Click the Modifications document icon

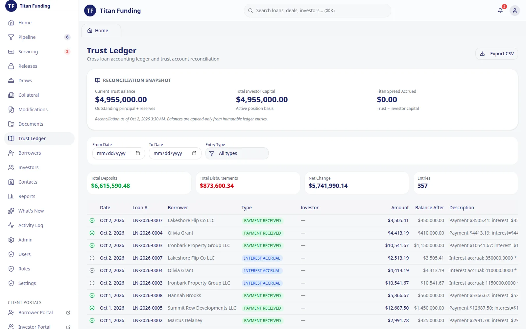(11, 110)
